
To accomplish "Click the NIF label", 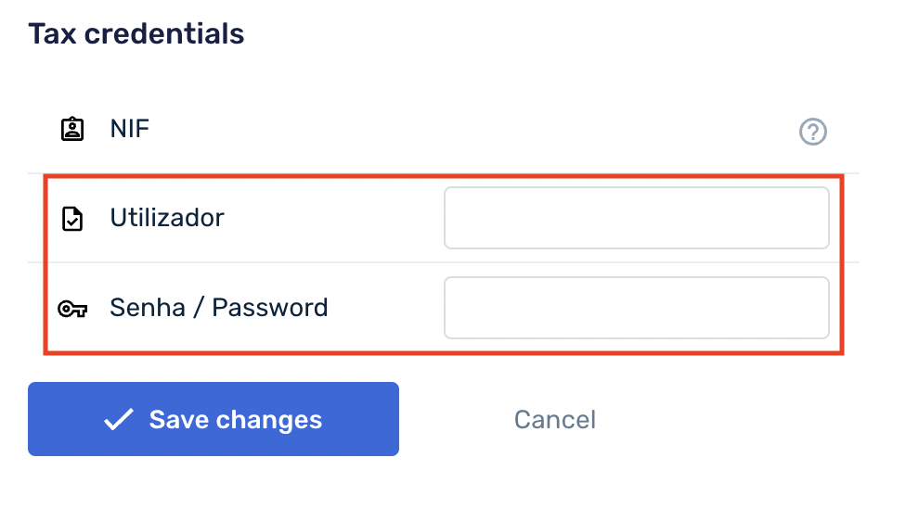I will (x=130, y=129).
